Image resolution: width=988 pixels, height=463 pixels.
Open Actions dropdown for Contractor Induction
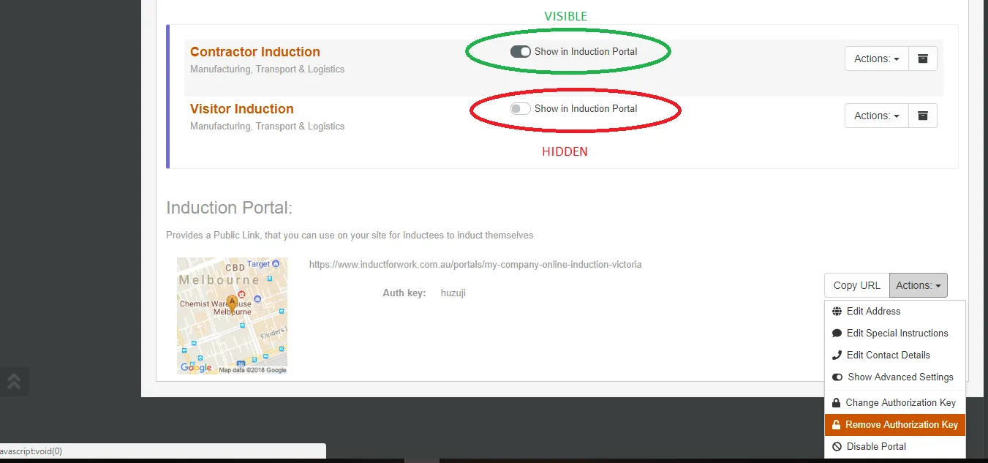[876, 59]
